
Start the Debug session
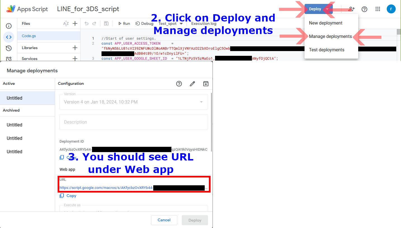click(x=144, y=23)
